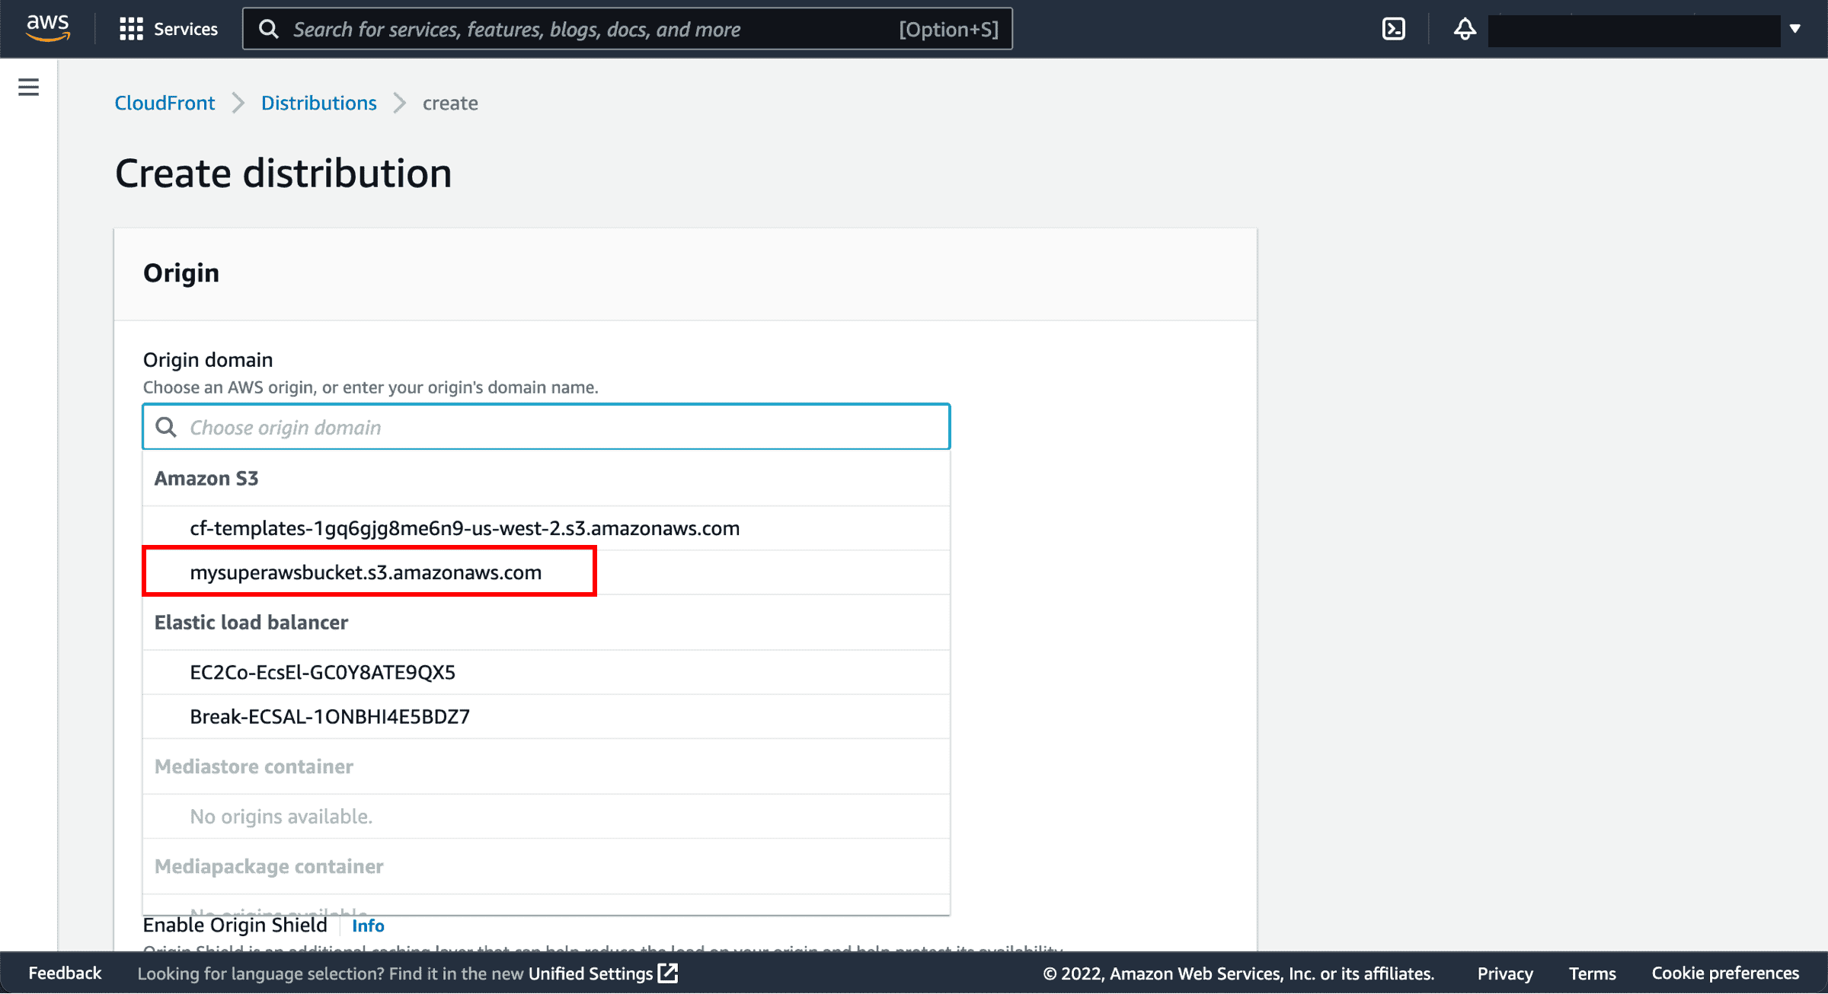Viewport: 1828px width, 994px height.
Task: Open Cookie preferences in footer
Action: [1725, 973]
